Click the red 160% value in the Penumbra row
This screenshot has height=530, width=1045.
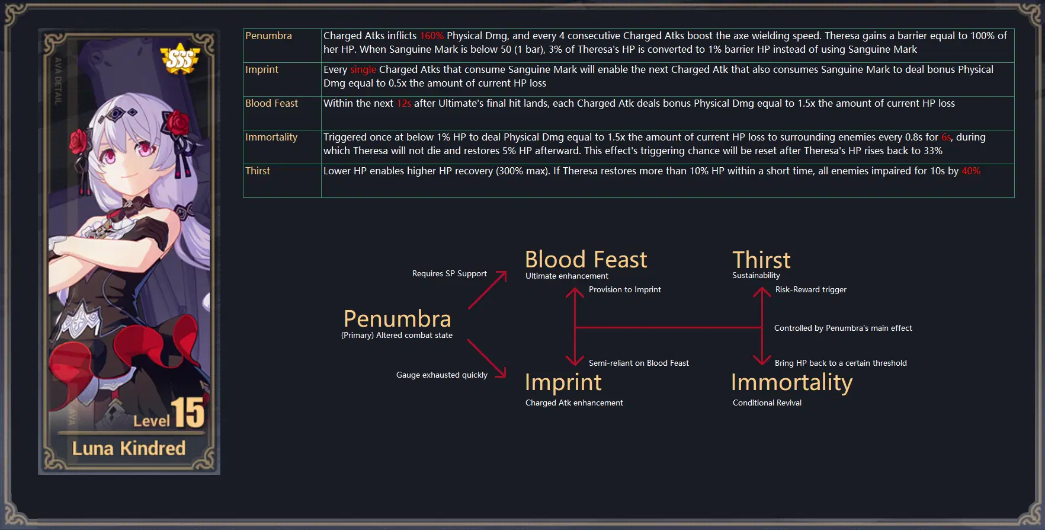432,36
